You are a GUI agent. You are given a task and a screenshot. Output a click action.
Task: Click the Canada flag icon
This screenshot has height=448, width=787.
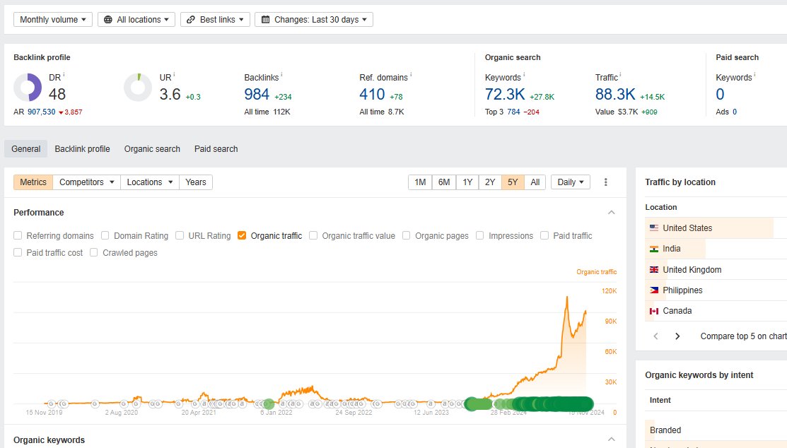click(x=654, y=311)
